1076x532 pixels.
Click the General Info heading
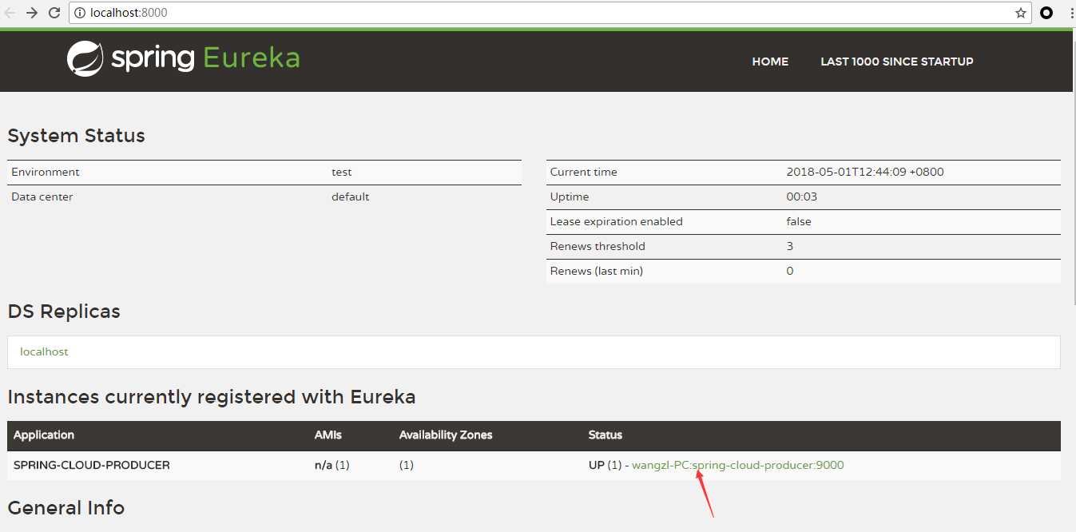[x=66, y=508]
